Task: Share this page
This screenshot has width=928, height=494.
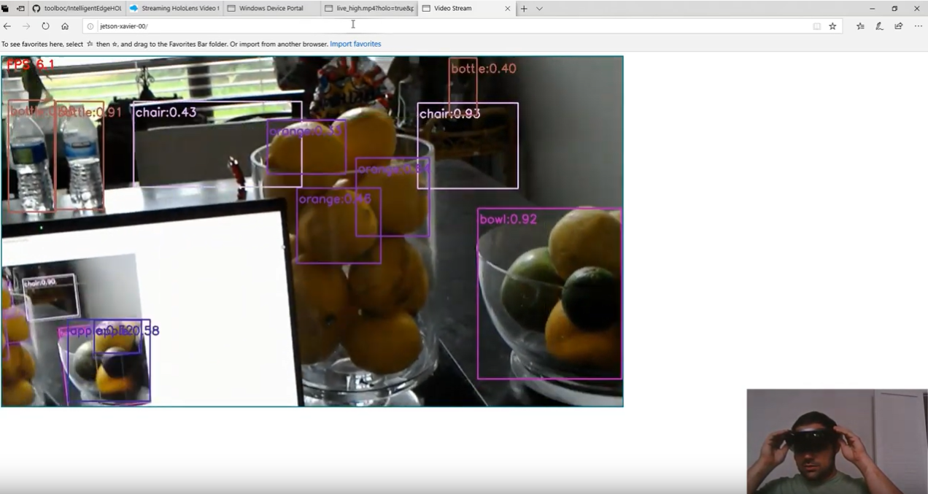Action: (x=898, y=26)
